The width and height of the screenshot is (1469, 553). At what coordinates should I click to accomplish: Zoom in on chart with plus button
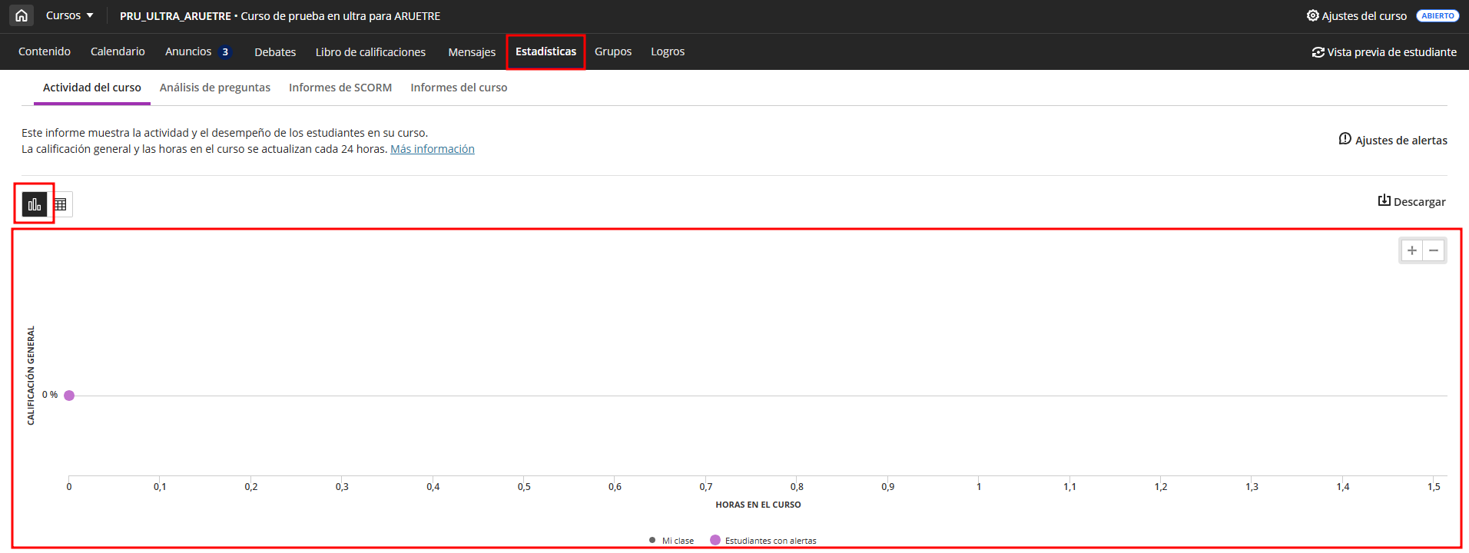[1411, 250]
